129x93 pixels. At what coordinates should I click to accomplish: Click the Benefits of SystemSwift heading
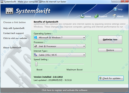[x=46, y=22]
